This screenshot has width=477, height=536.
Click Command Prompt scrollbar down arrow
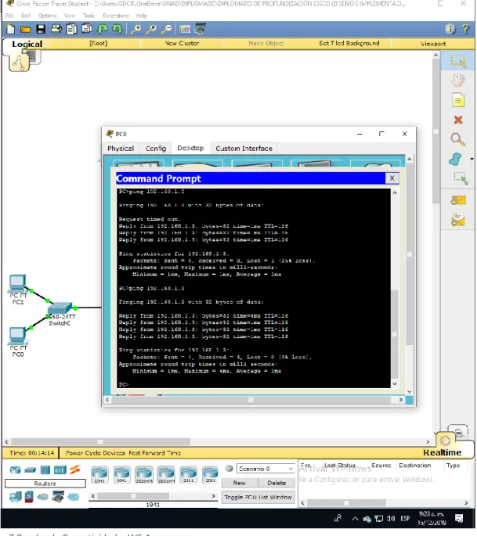[395, 384]
